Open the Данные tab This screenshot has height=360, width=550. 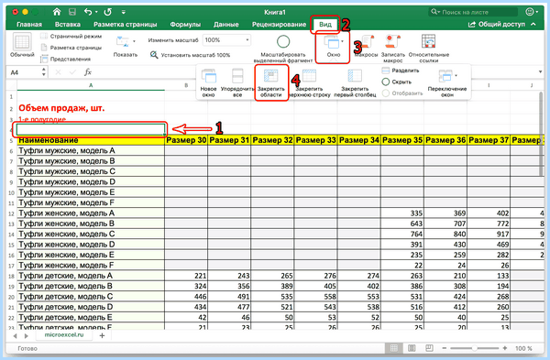click(x=225, y=24)
